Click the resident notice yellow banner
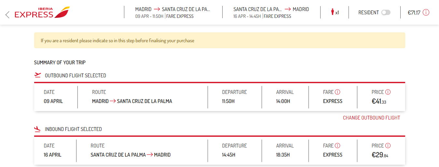Viewport: 439px width, 167px height. 220,41
